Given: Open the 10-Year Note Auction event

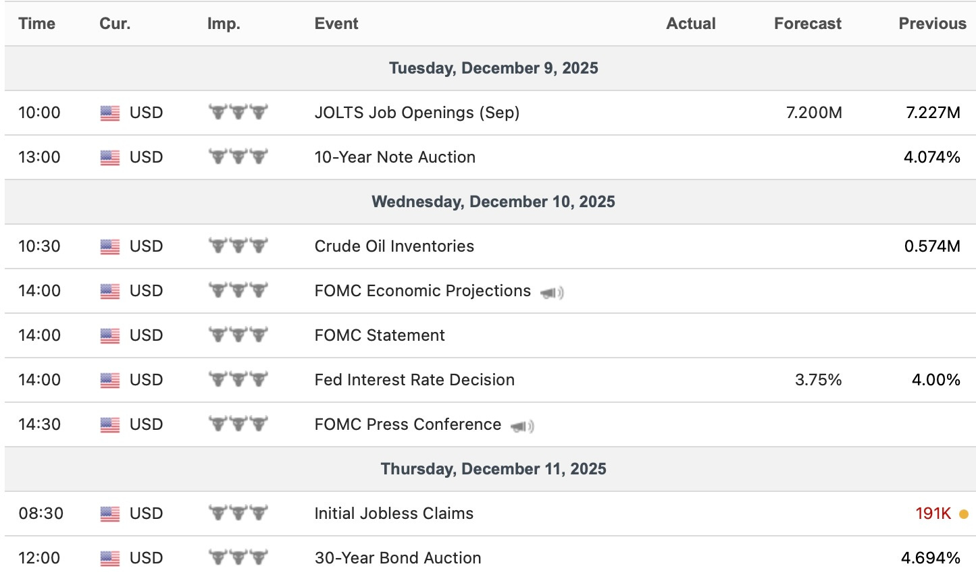Looking at the screenshot, I should 394,157.
